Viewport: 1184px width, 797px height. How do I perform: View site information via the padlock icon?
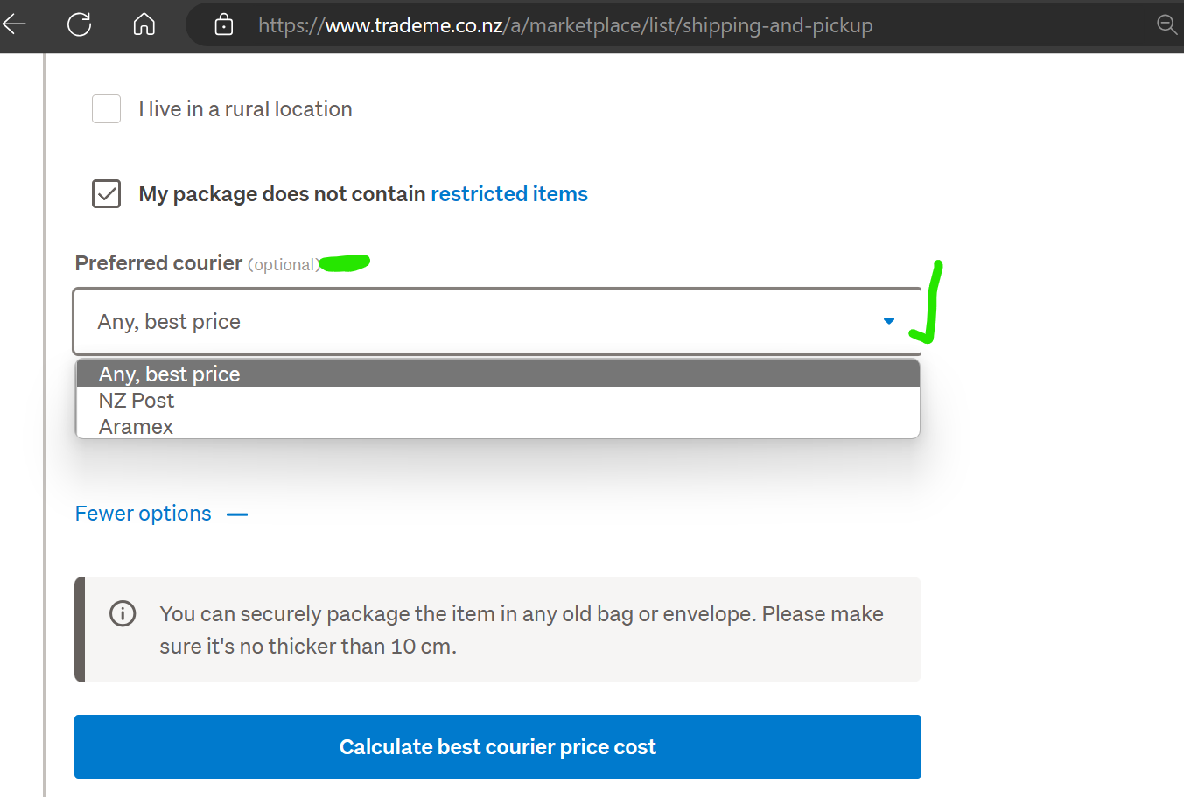click(224, 24)
